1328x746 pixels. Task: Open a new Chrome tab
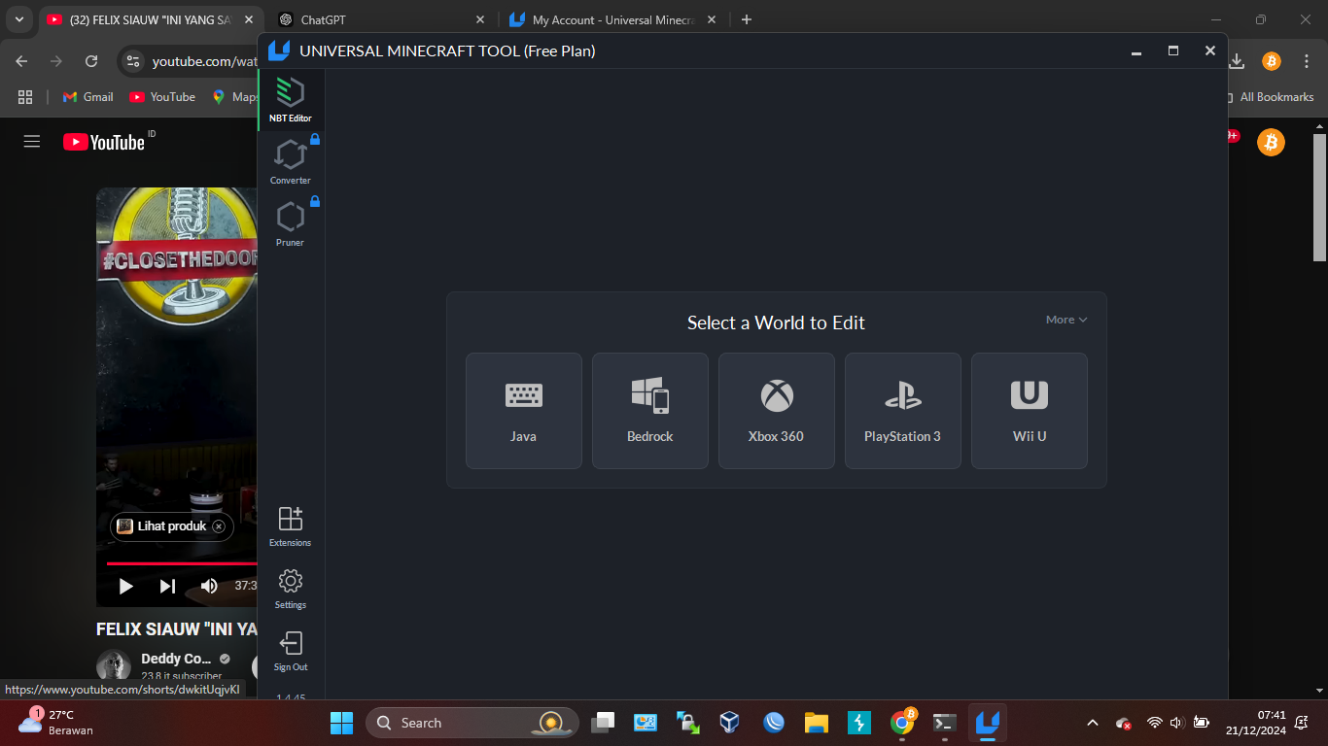[x=746, y=19]
